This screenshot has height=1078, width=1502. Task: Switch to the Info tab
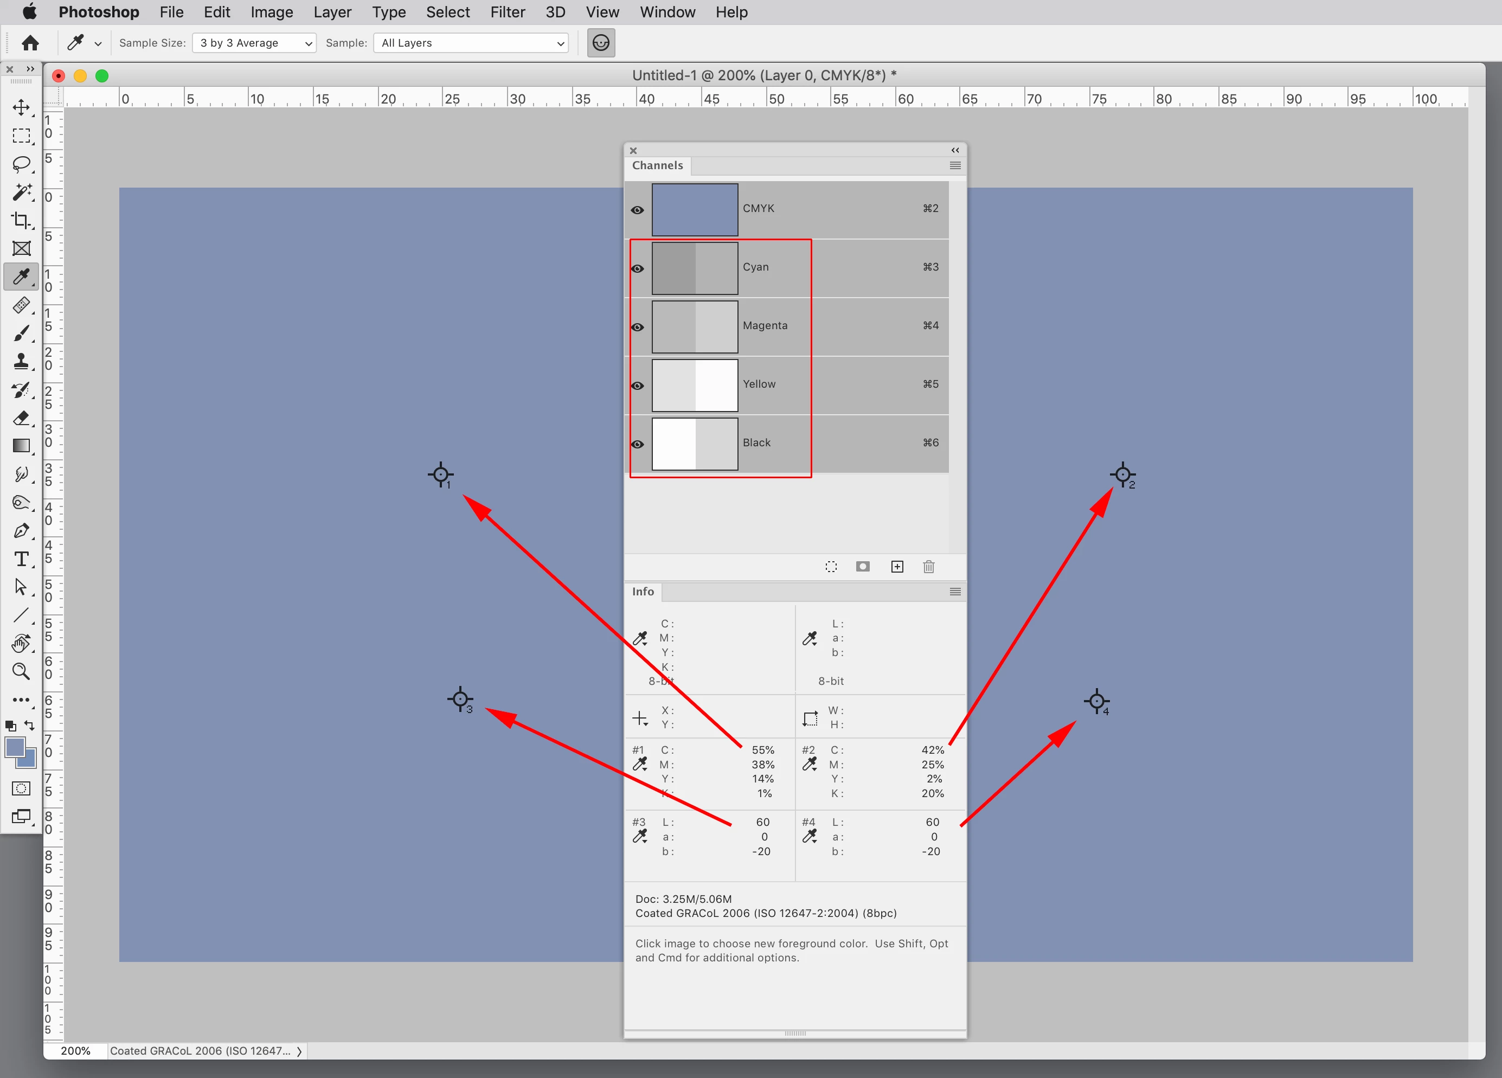click(643, 591)
